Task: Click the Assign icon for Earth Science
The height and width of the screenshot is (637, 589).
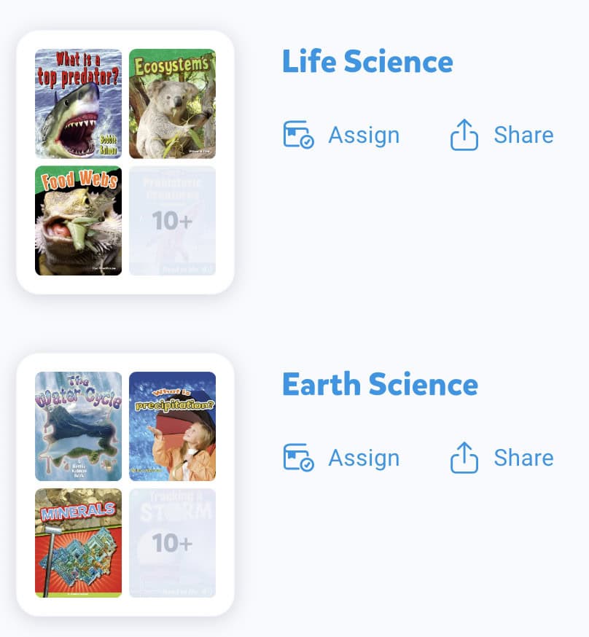Action: tap(298, 458)
